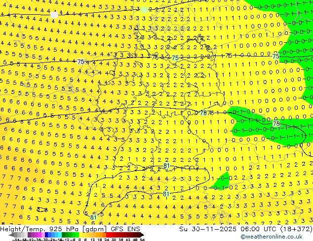Click the 'Height/Temp. 925 hPa [gdpm] GFS ENS' title
This screenshot has height=241, width=313.
[x=70, y=229]
